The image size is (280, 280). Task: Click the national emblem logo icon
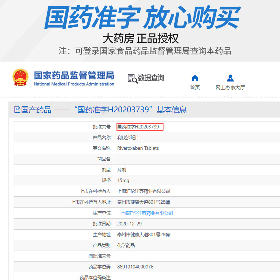click(20, 77)
